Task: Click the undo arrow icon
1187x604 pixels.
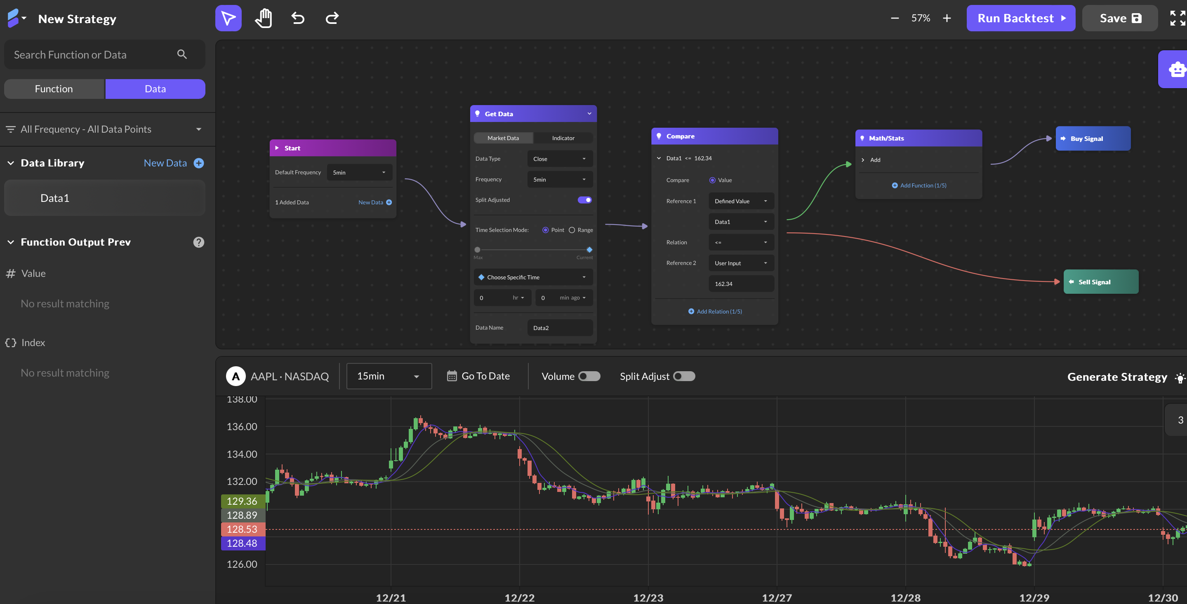Action: (298, 19)
